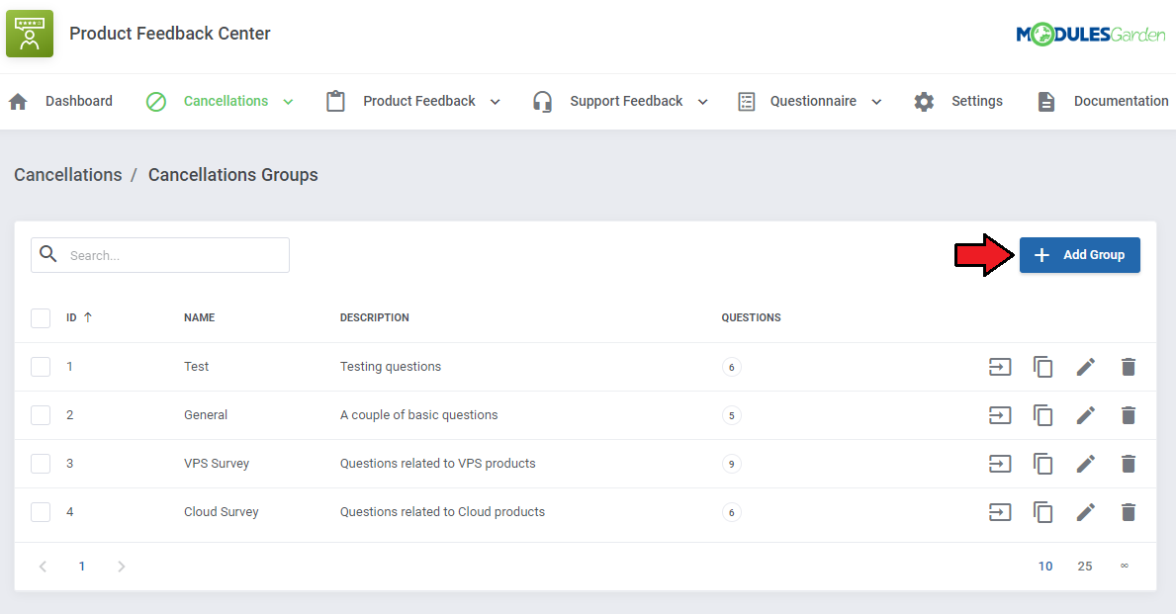This screenshot has width=1176, height=614.
Task: Open the Product Feedback menu label
Action: tap(419, 101)
